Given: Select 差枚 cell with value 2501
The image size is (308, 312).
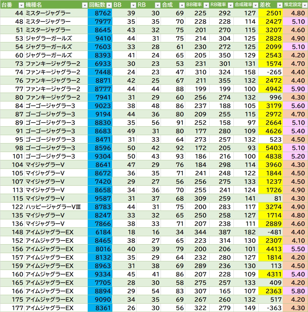Looking at the screenshot, I should (x=271, y=13).
